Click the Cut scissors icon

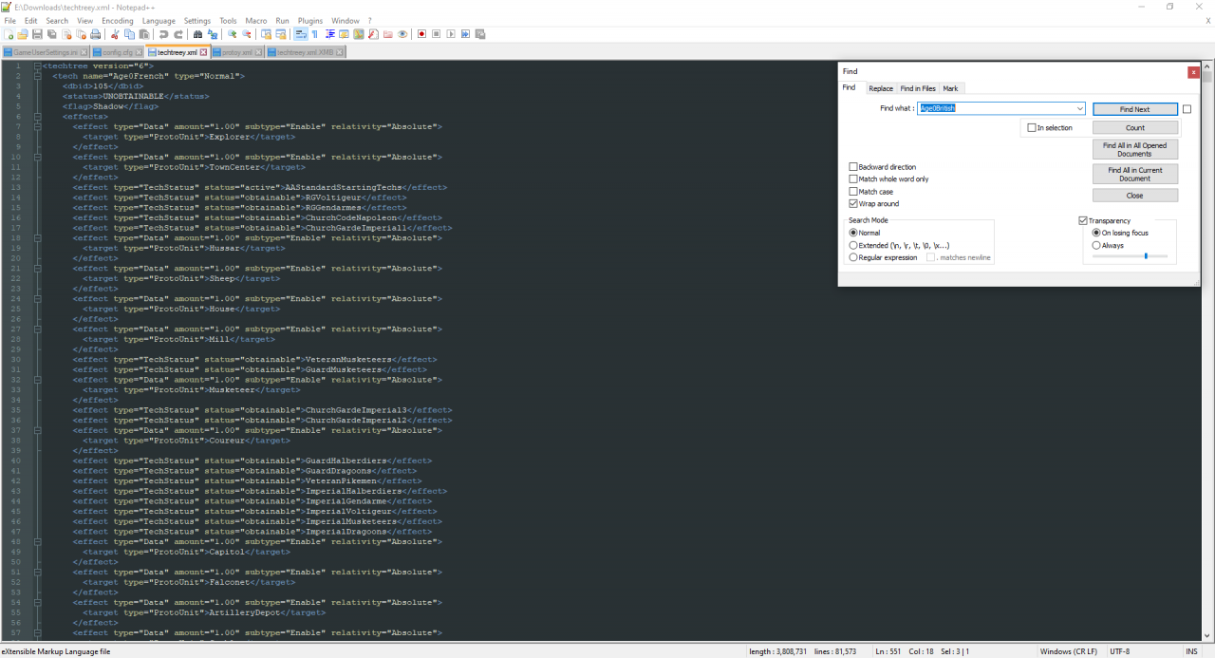click(115, 34)
